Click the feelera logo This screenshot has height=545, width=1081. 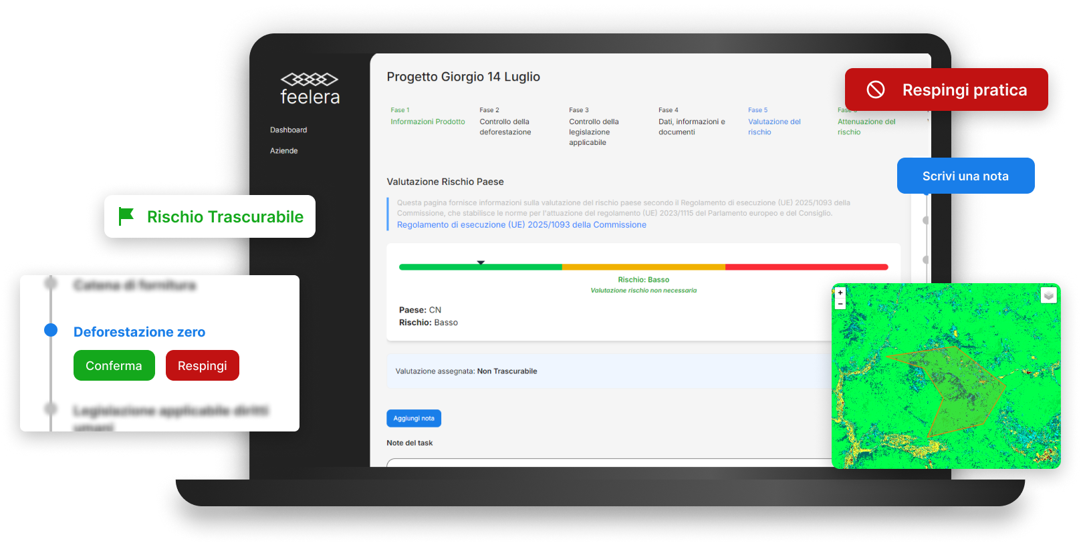(310, 89)
